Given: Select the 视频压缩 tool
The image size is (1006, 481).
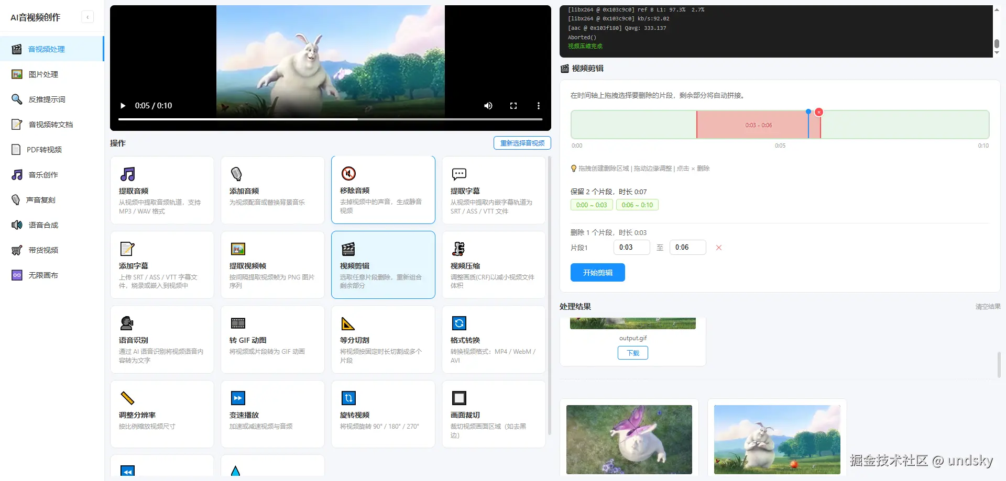Looking at the screenshot, I should (x=494, y=264).
